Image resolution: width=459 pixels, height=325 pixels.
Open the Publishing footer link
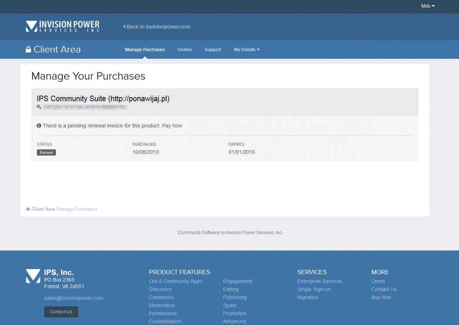[235, 297]
